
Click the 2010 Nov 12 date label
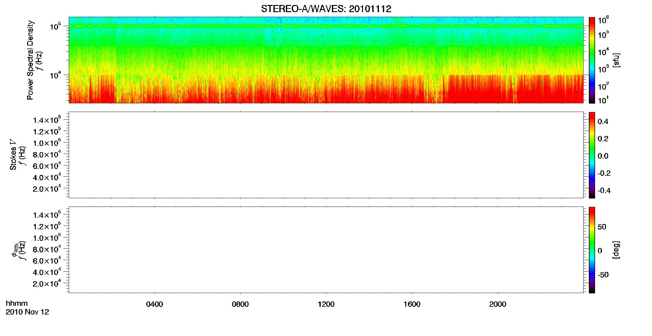27,312
